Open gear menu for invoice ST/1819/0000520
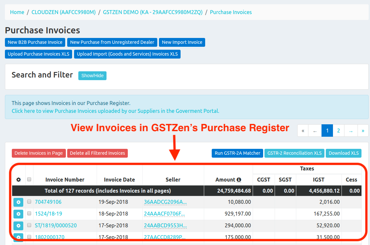The image size is (370, 245). coord(18,226)
